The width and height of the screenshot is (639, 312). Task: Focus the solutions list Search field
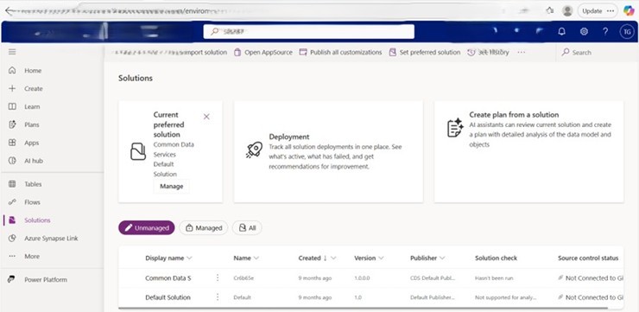point(597,52)
